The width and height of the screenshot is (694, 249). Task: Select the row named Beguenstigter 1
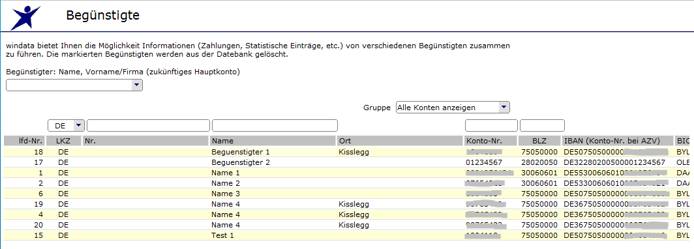[x=347, y=152]
